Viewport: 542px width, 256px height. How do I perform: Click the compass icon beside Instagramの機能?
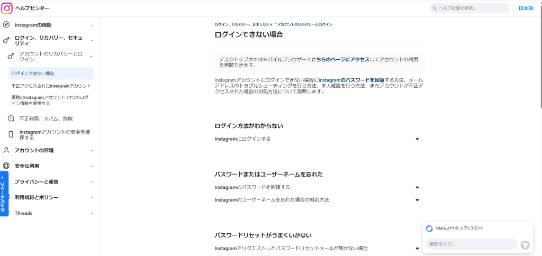tap(6, 25)
